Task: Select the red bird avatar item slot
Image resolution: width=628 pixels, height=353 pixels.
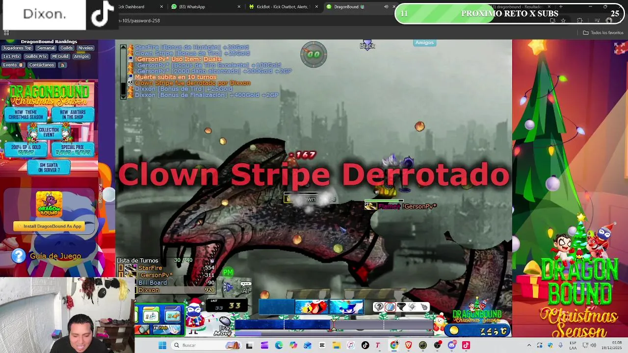Action: 312,307
